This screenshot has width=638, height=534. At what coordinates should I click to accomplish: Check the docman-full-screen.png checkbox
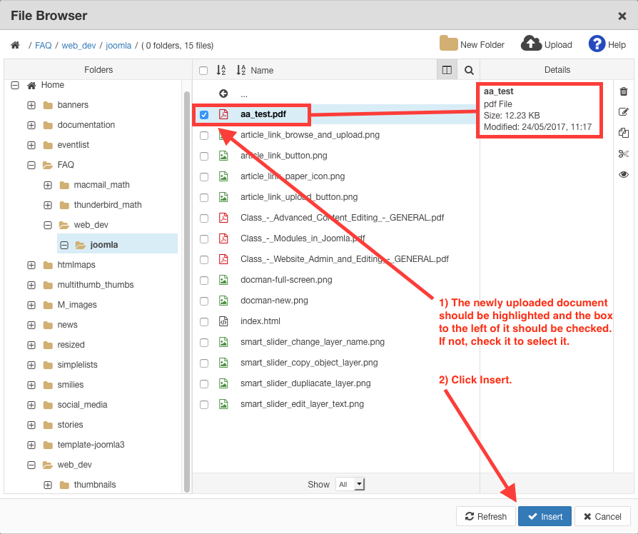tap(204, 281)
